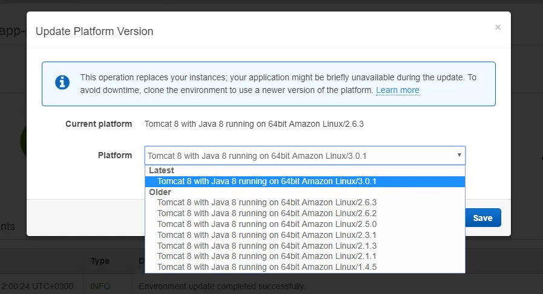
Task: Click the Platform dropdown arrow
Action: point(459,155)
